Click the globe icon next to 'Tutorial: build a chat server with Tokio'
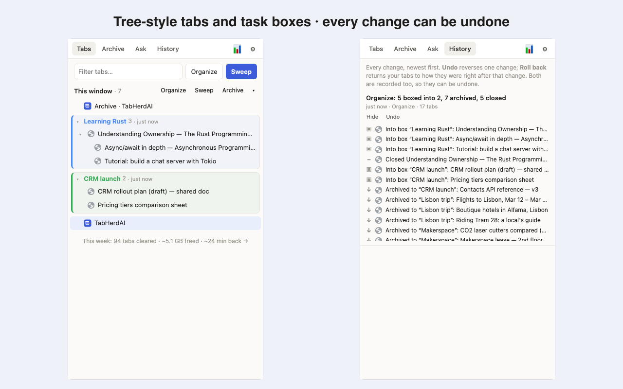 (x=98, y=161)
